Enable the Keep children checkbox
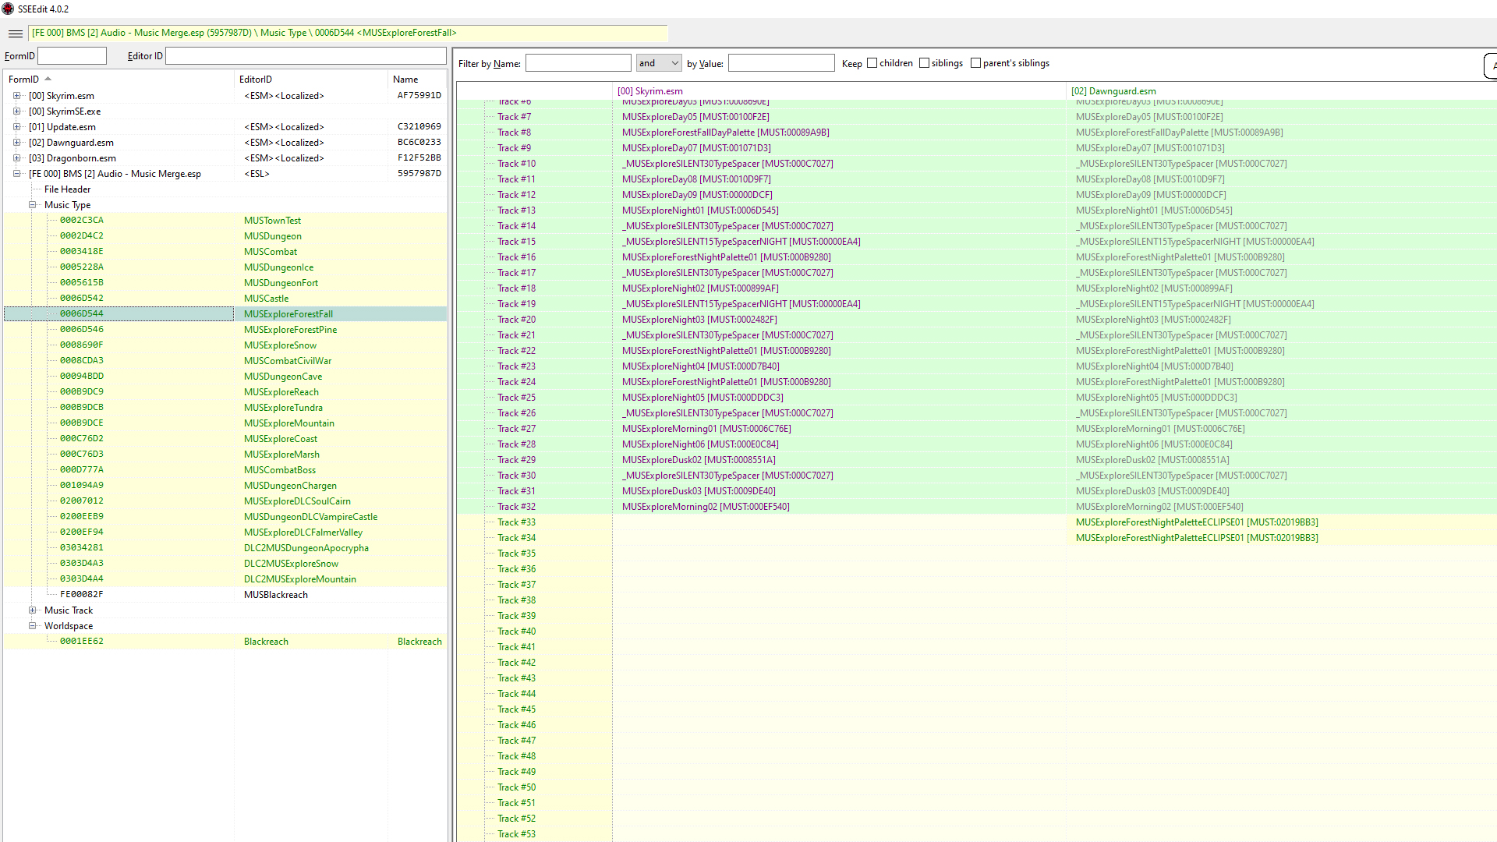The image size is (1497, 842). pyautogui.click(x=872, y=63)
